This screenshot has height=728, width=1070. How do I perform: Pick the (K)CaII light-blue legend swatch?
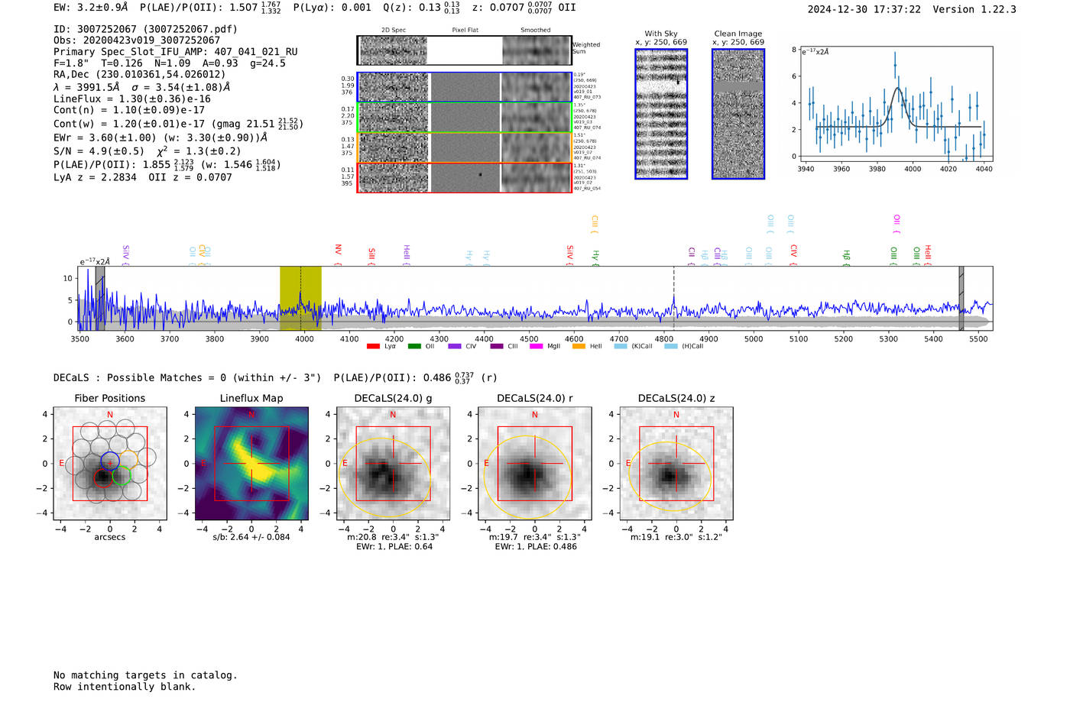621,346
